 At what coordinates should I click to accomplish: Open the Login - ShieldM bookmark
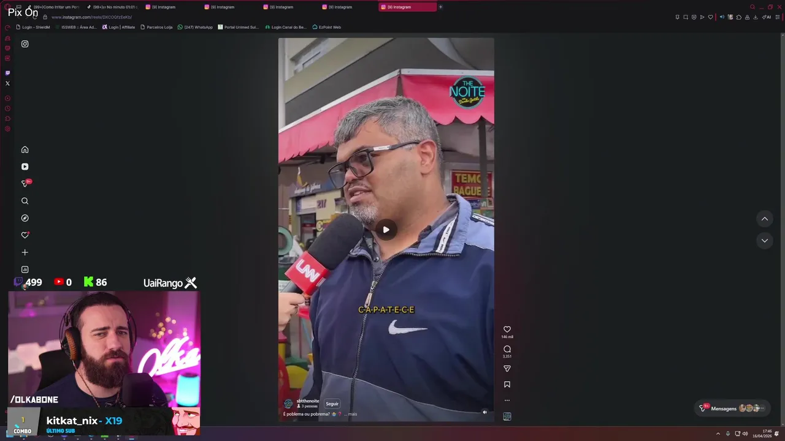coord(33,27)
